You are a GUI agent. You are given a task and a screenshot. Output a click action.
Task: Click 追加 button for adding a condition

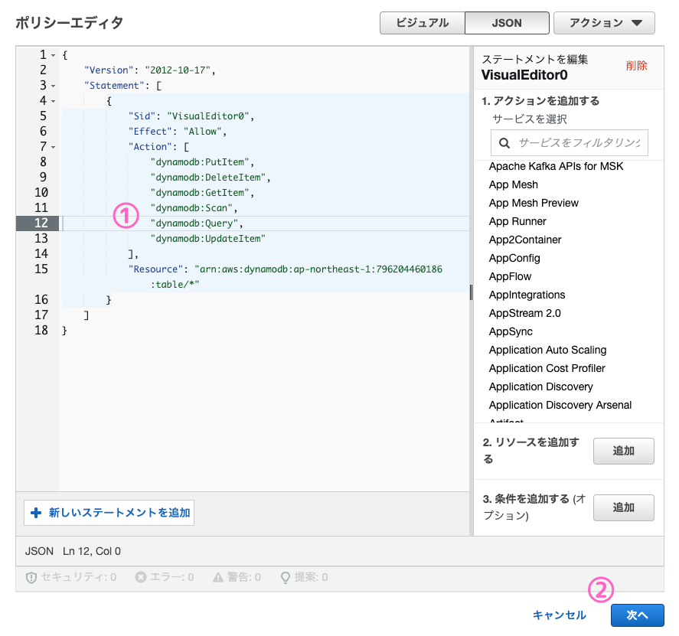click(x=624, y=507)
